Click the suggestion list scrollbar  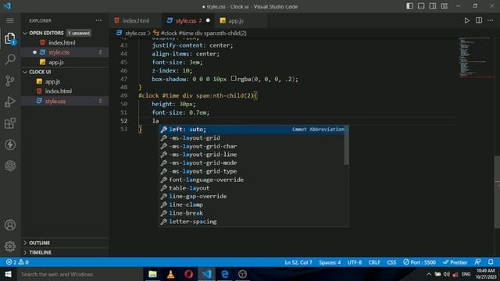pos(346,145)
